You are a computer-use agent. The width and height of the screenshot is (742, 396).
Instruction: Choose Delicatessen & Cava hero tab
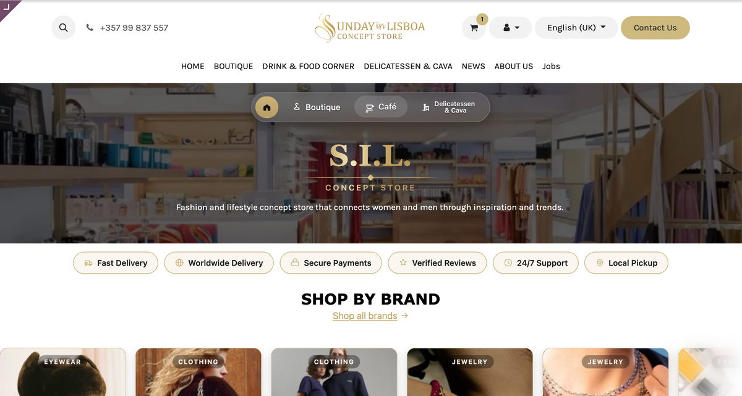click(x=449, y=107)
